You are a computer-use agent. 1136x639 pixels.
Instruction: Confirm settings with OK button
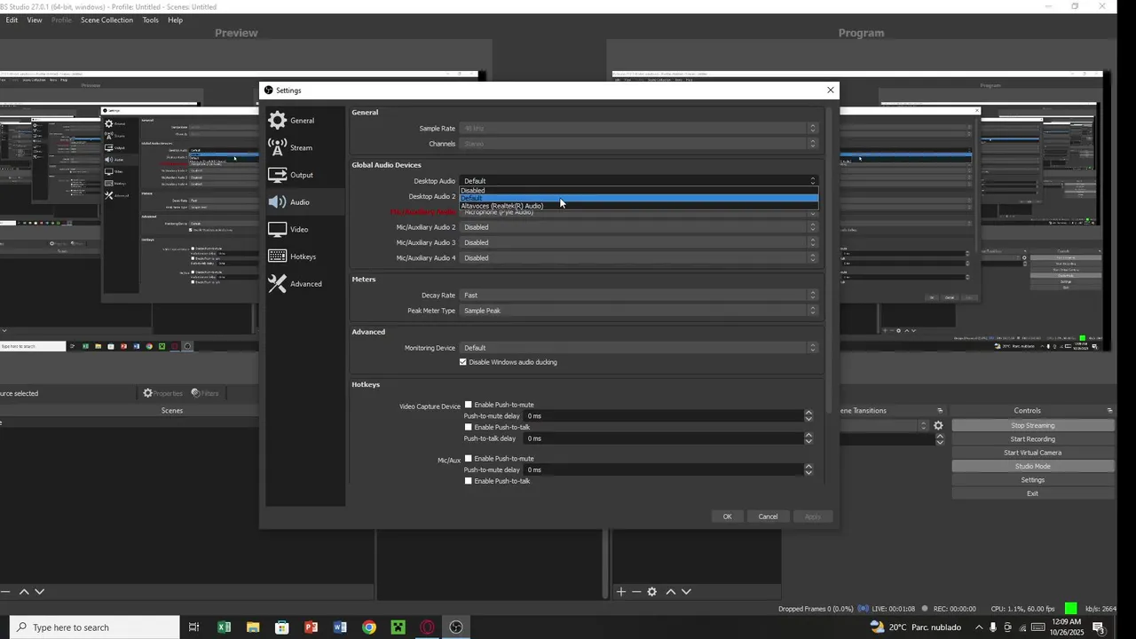click(x=727, y=517)
